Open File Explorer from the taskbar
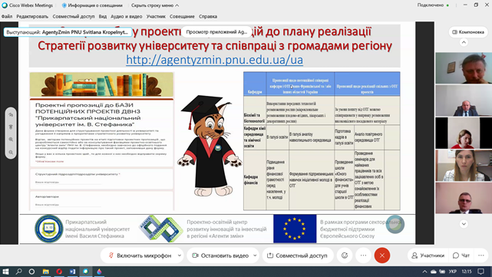This screenshot has width=492, height=277. coord(46,272)
